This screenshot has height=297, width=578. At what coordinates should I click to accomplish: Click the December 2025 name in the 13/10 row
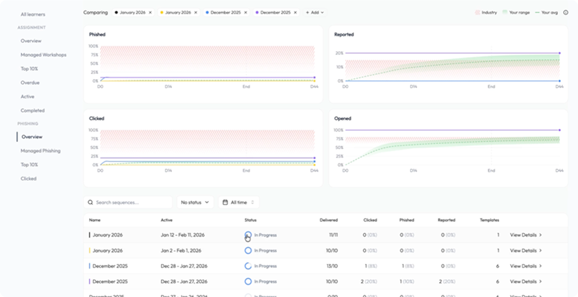(110, 266)
